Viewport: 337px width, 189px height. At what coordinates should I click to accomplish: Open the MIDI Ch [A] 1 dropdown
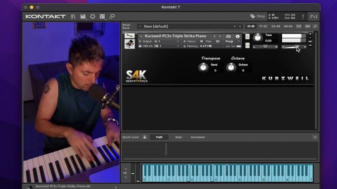point(159,46)
